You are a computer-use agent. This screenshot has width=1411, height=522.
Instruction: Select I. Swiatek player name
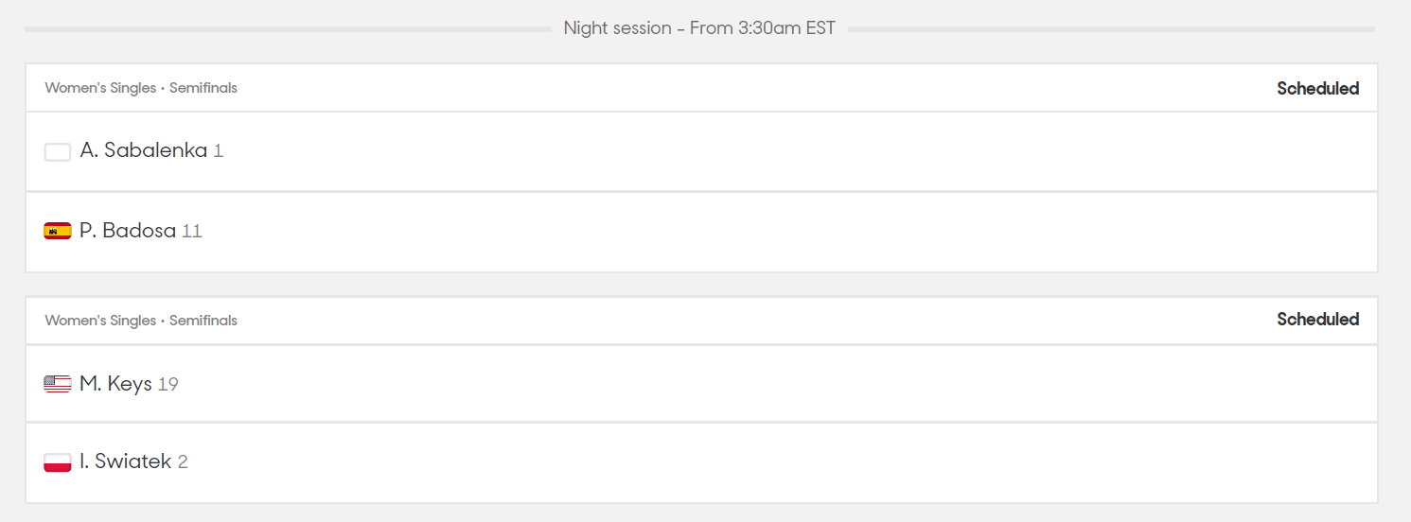pyautogui.click(x=126, y=461)
